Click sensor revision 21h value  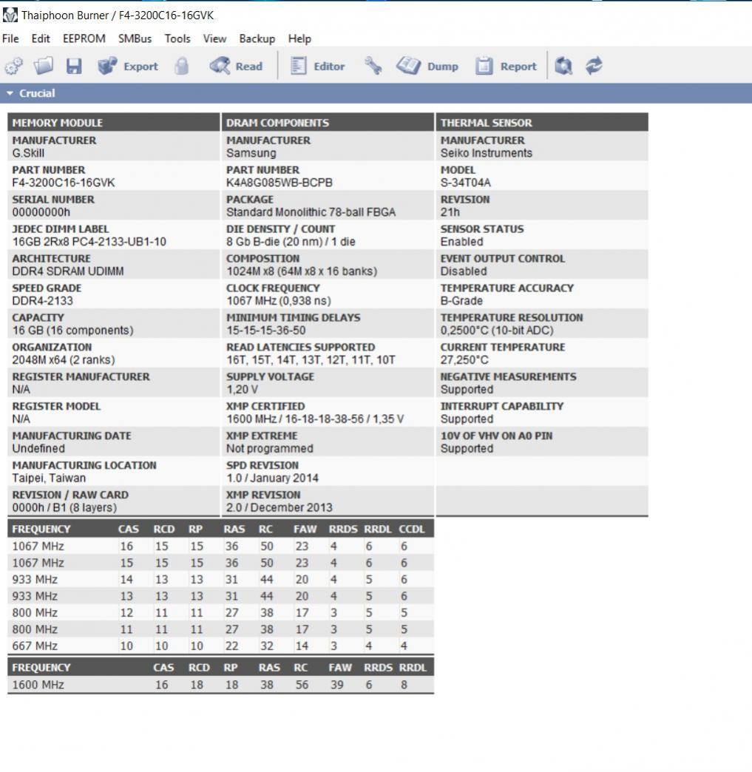pyautogui.click(x=450, y=212)
